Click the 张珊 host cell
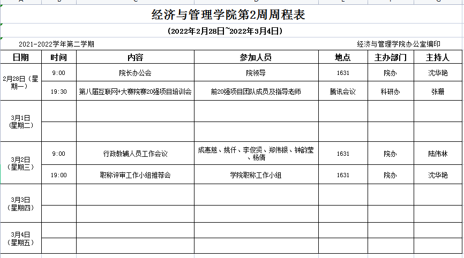The height and width of the screenshot is (258, 464). click(x=438, y=92)
